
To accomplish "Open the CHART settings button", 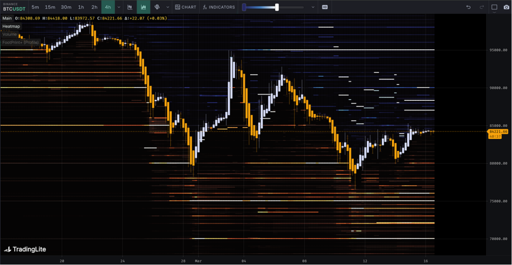I will pyautogui.click(x=186, y=7).
